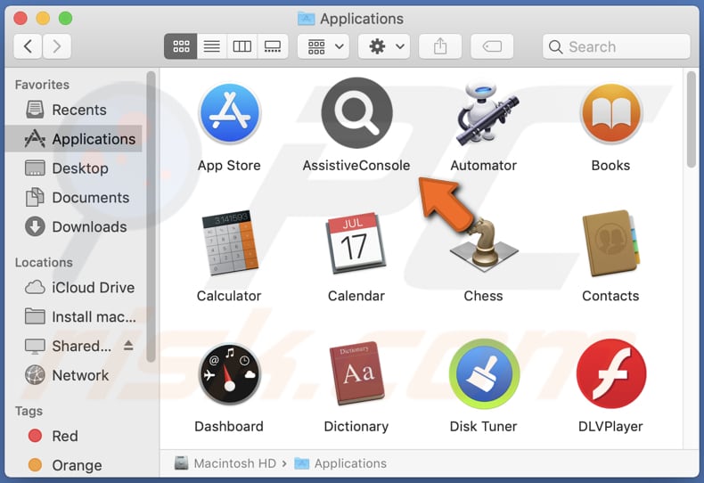Select Applications in the sidebar
This screenshot has width=704, height=483.
pos(75,139)
